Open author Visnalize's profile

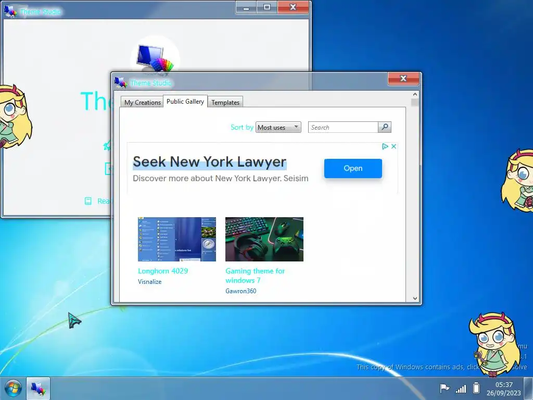click(149, 282)
